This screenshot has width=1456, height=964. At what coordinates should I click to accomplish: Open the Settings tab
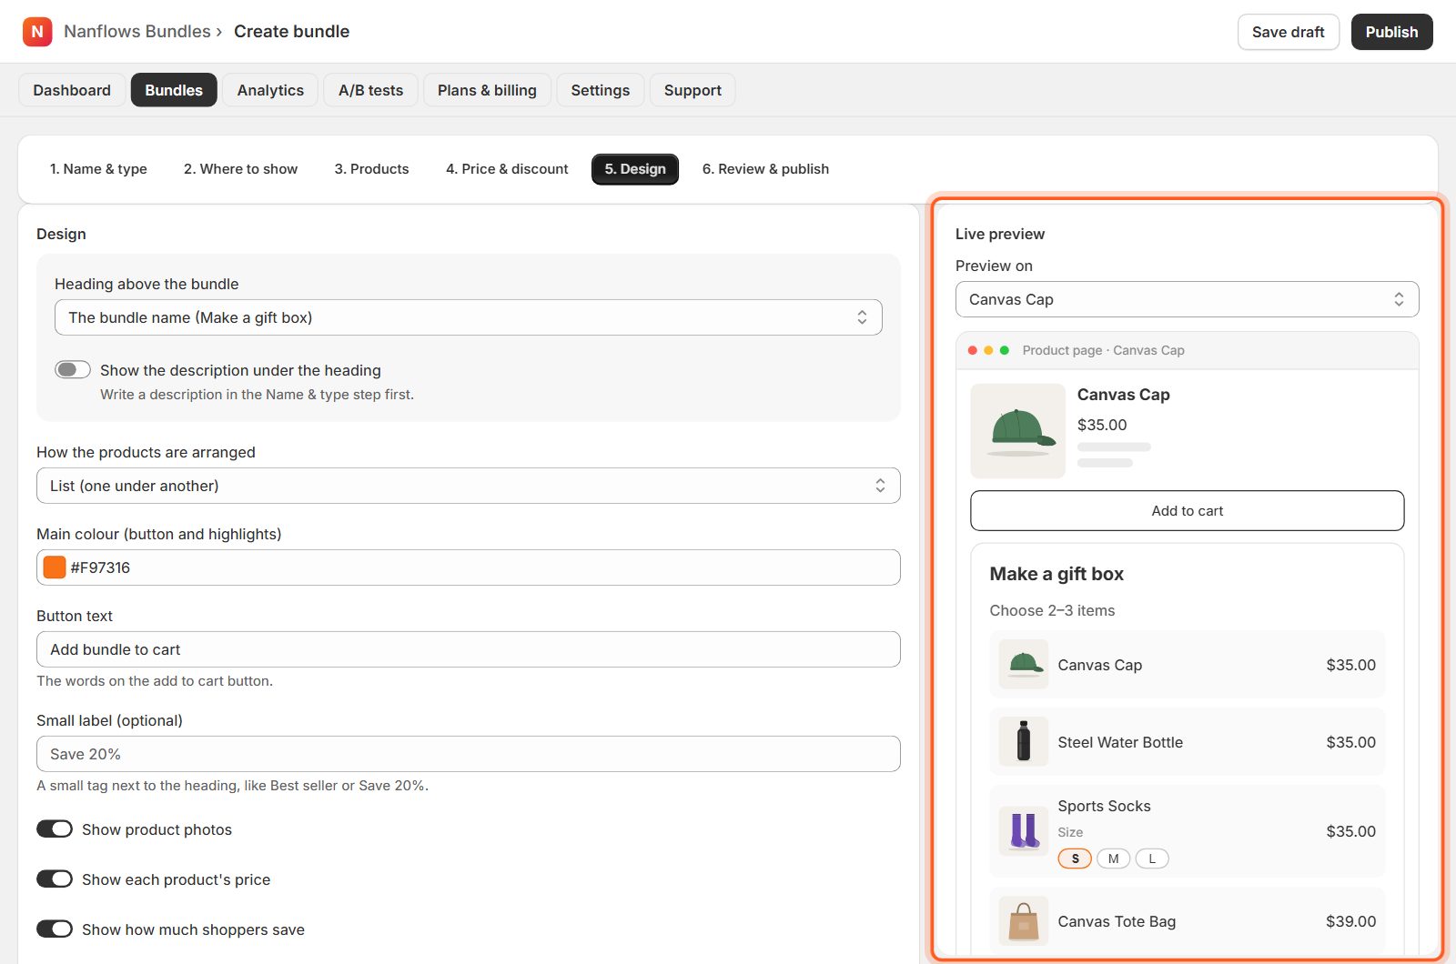tap(601, 90)
